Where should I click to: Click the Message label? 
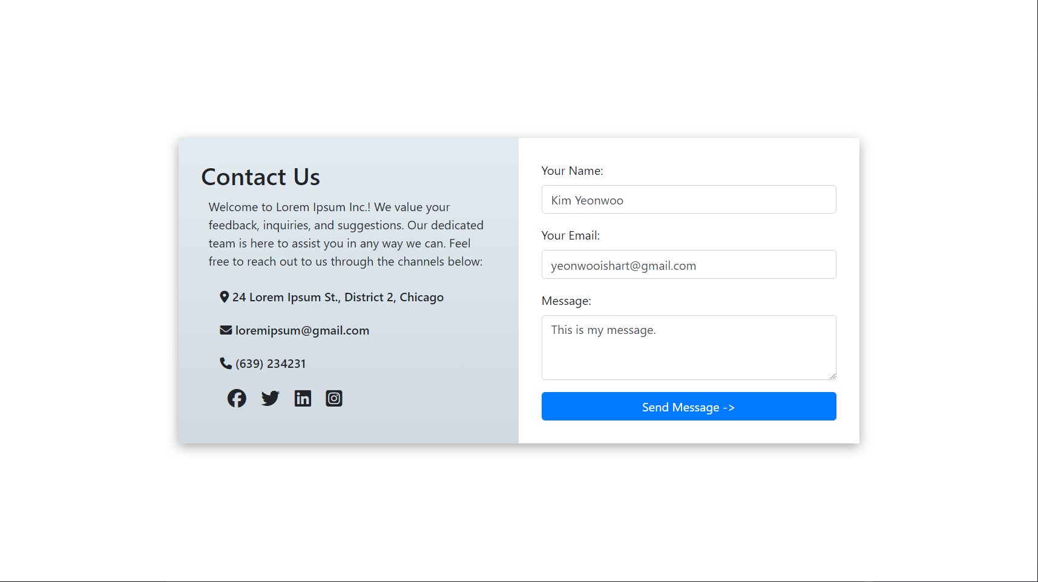[x=567, y=301]
